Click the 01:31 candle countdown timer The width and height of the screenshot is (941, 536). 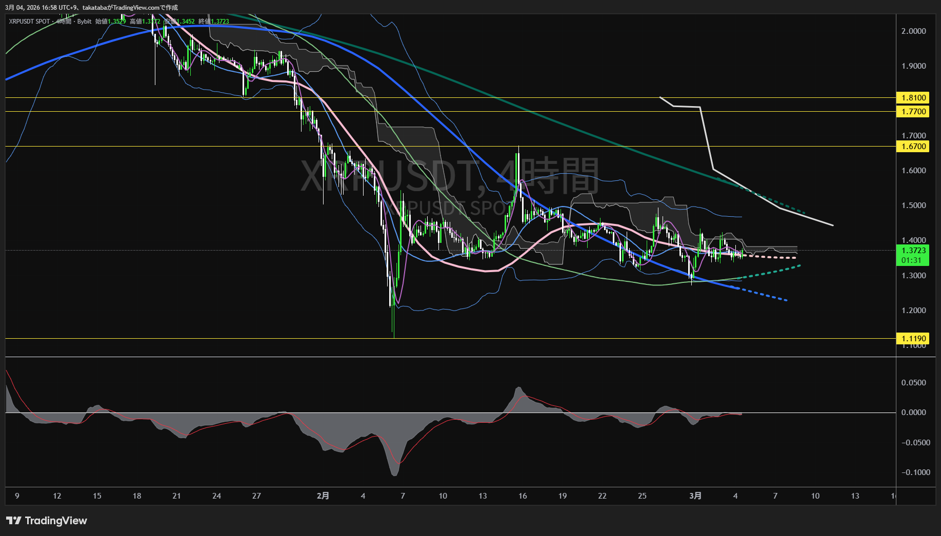pos(912,260)
